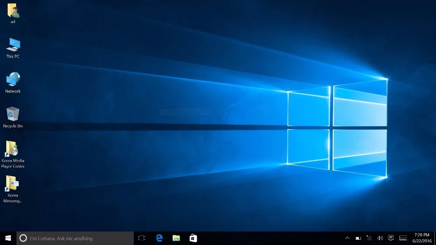Click the 'Korea Media Player Center' label
The width and height of the screenshot is (436, 245).
coord(13,164)
